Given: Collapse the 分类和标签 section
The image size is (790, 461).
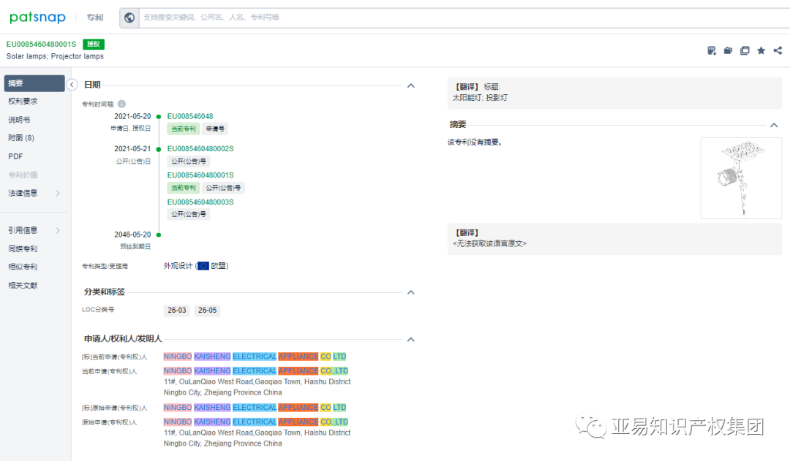Looking at the screenshot, I should click(x=410, y=292).
